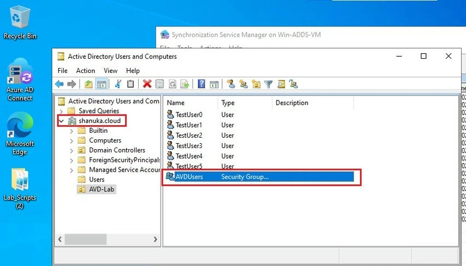Image resolution: width=466 pixels, height=266 pixels.
Task: Select Users container in tree
Action: coord(96,179)
